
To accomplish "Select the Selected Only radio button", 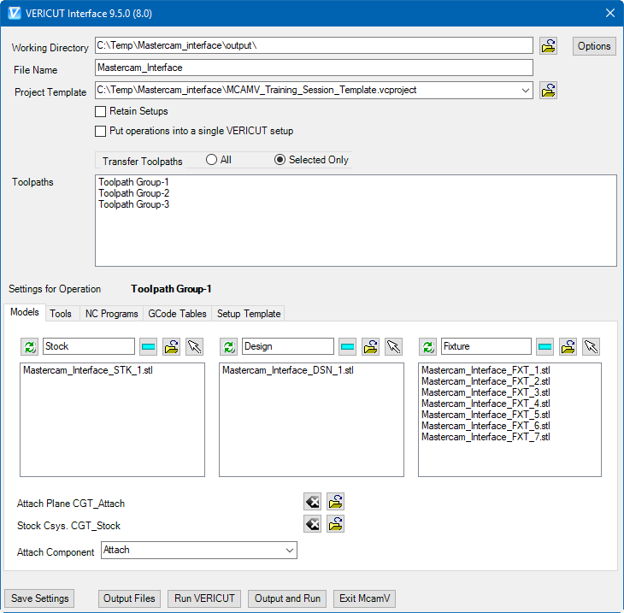I will tap(280, 160).
